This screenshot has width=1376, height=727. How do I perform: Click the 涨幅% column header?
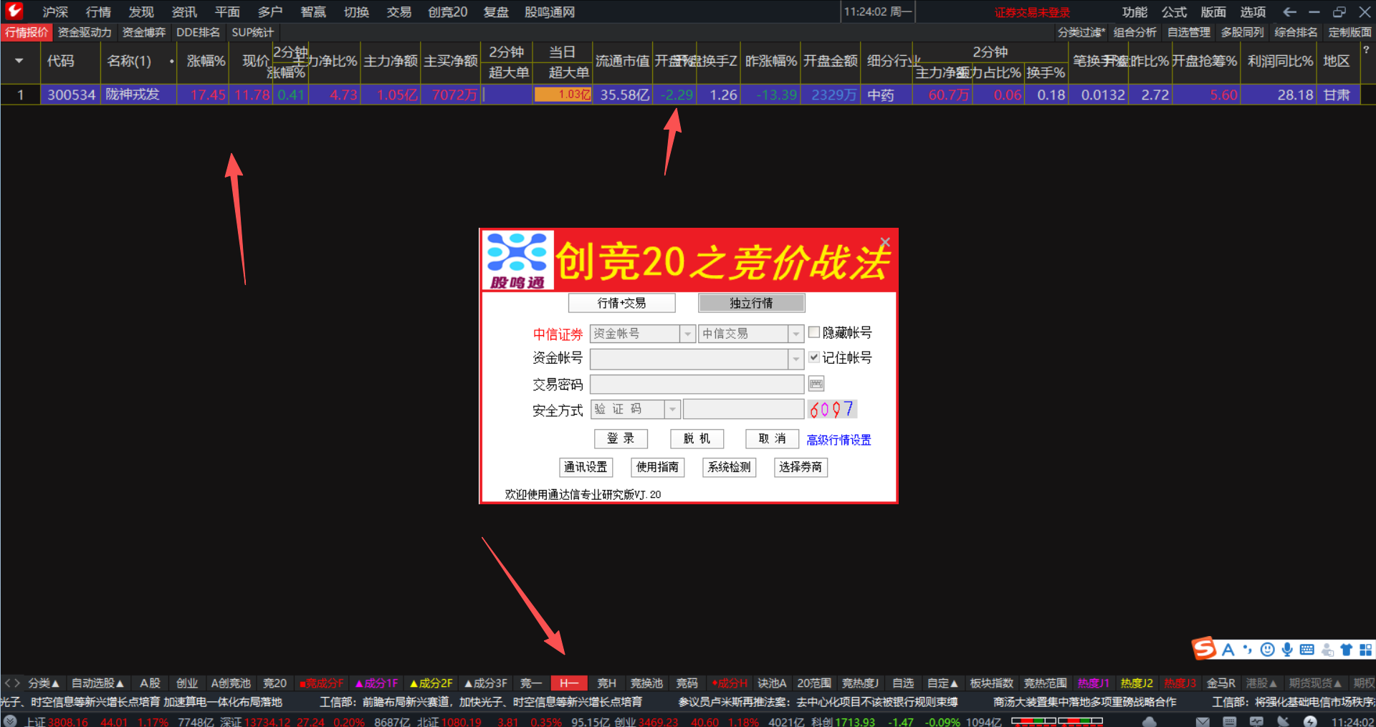pyautogui.click(x=206, y=61)
